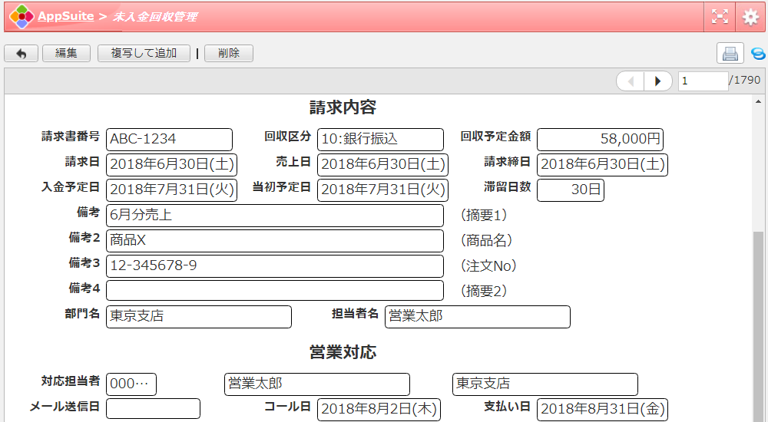Click the 担当者名 field 営業太郎
This screenshot has height=422, width=768.
477,316
